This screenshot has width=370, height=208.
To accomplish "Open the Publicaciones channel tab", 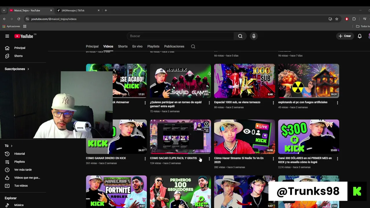I will pos(174,47).
